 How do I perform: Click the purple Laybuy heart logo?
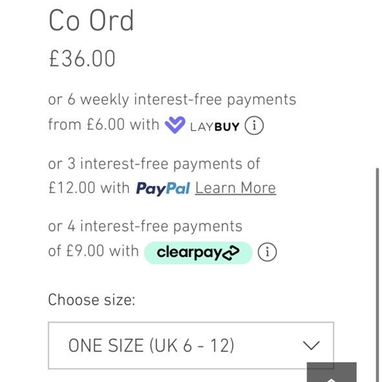(175, 125)
